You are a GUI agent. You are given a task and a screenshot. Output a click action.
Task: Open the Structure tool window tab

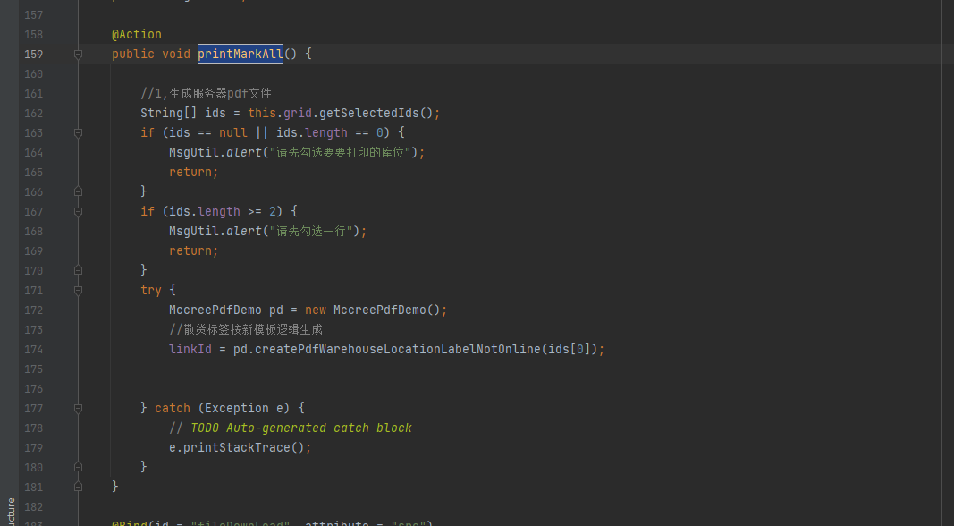(x=11, y=512)
